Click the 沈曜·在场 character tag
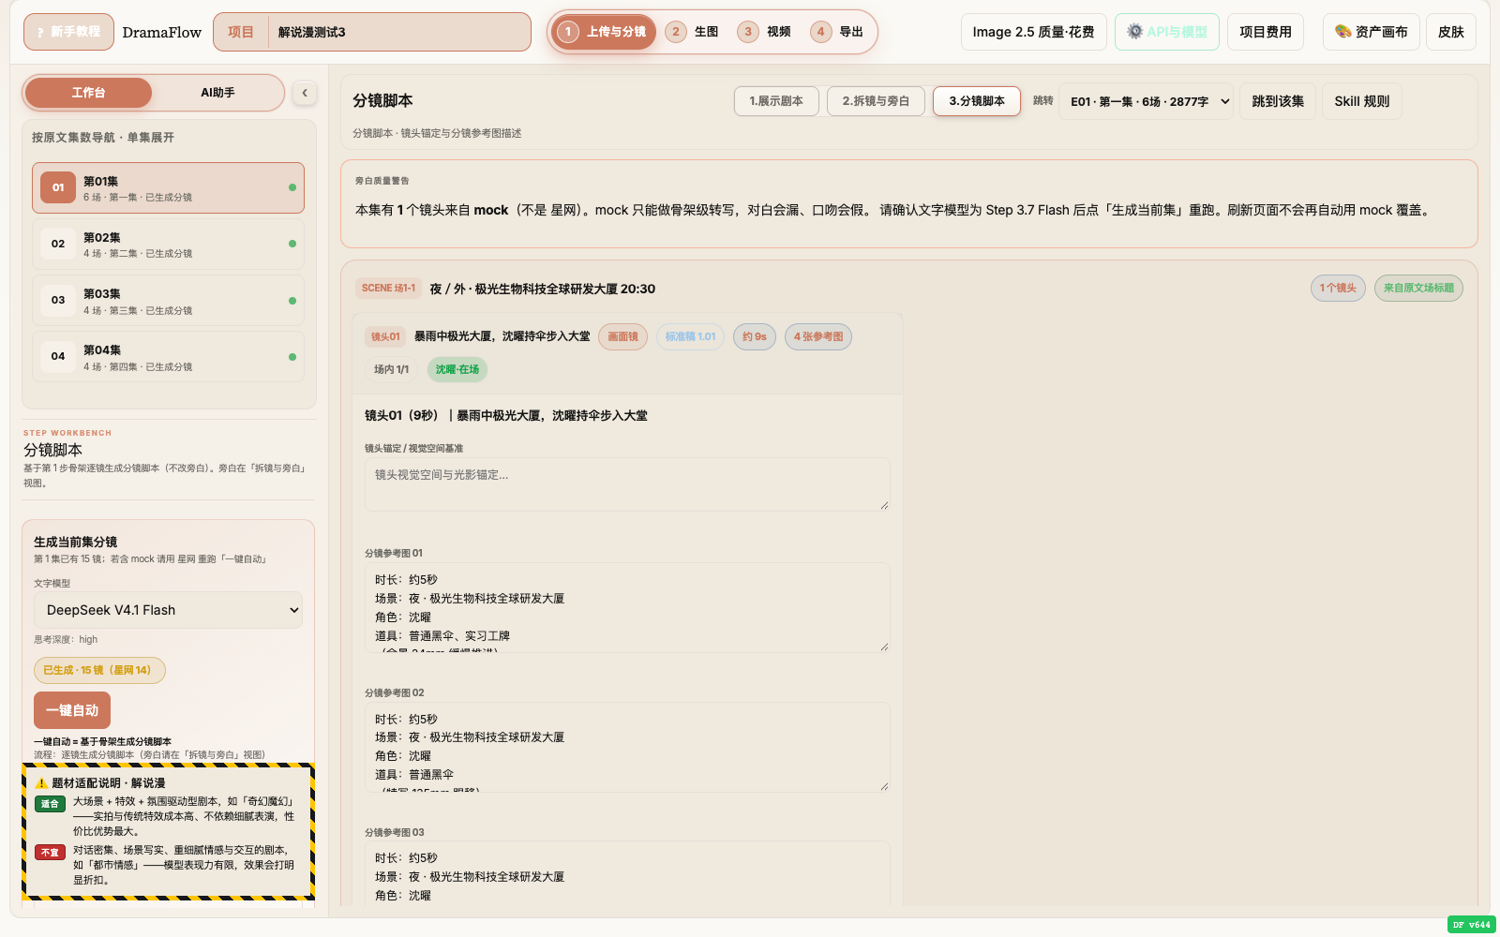 click(x=457, y=370)
